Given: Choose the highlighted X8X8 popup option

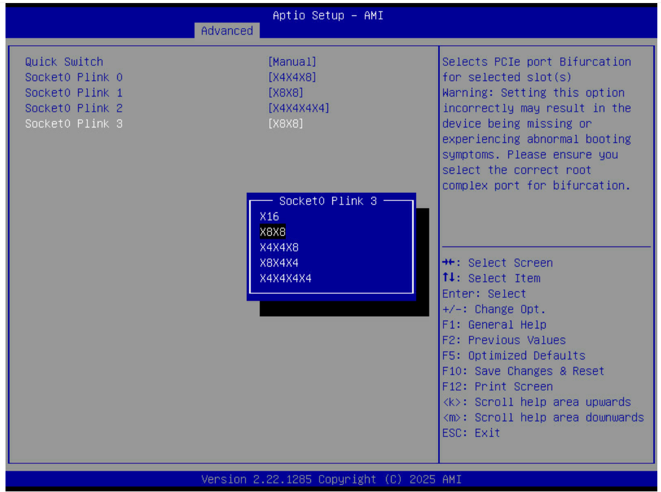Looking at the screenshot, I should (272, 232).
